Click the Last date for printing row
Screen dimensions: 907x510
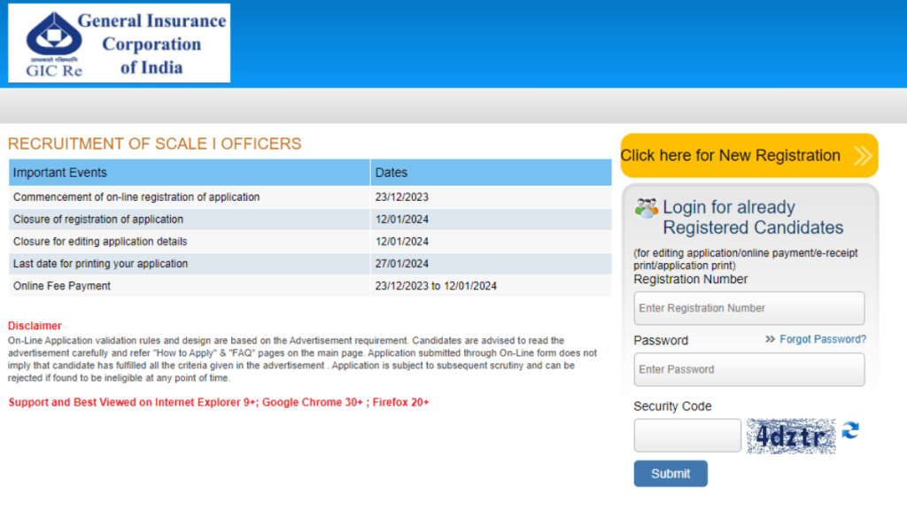100,264
